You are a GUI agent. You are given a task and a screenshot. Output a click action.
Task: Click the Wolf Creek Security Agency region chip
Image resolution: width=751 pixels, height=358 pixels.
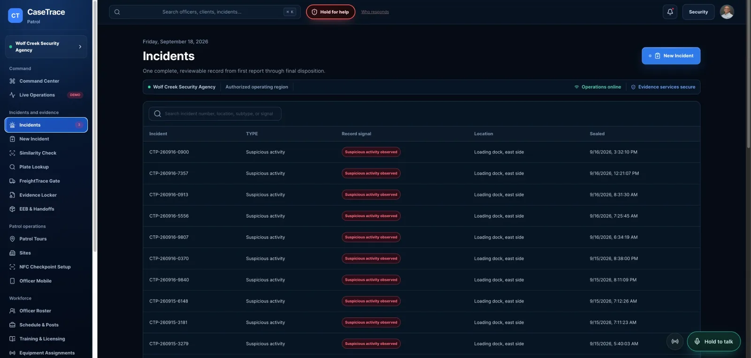[x=182, y=87]
